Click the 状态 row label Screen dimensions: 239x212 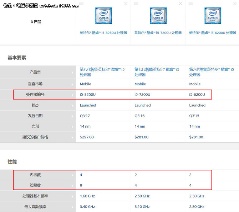pos(35,105)
